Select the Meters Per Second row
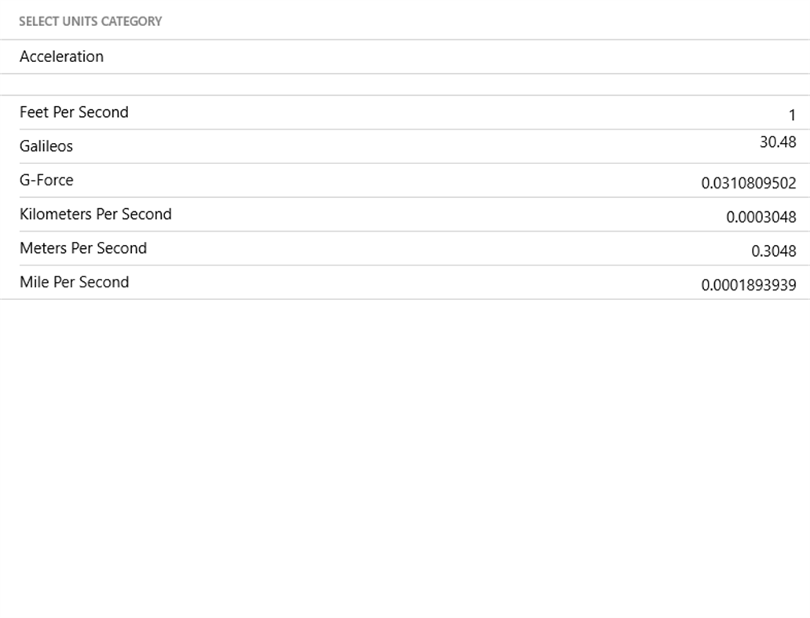The image size is (810, 618). click(x=405, y=248)
